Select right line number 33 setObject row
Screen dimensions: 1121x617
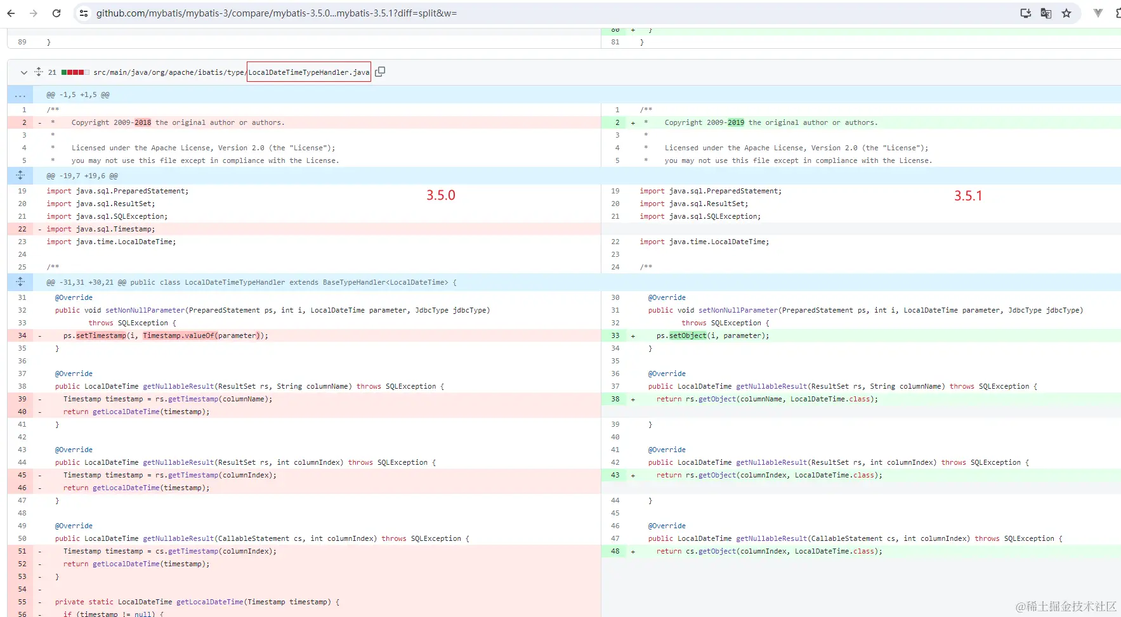tap(615, 335)
